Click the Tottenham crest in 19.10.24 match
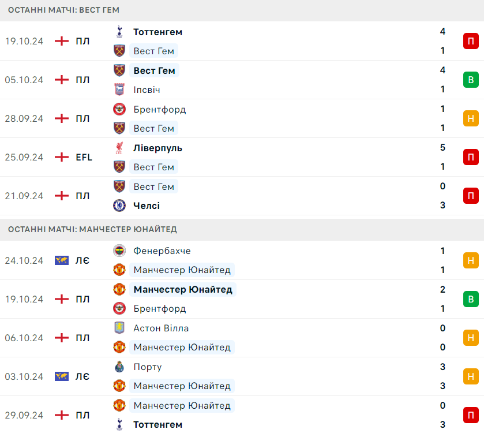This screenshot has height=437, width=484. pyautogui.click(x=119, y=32)
